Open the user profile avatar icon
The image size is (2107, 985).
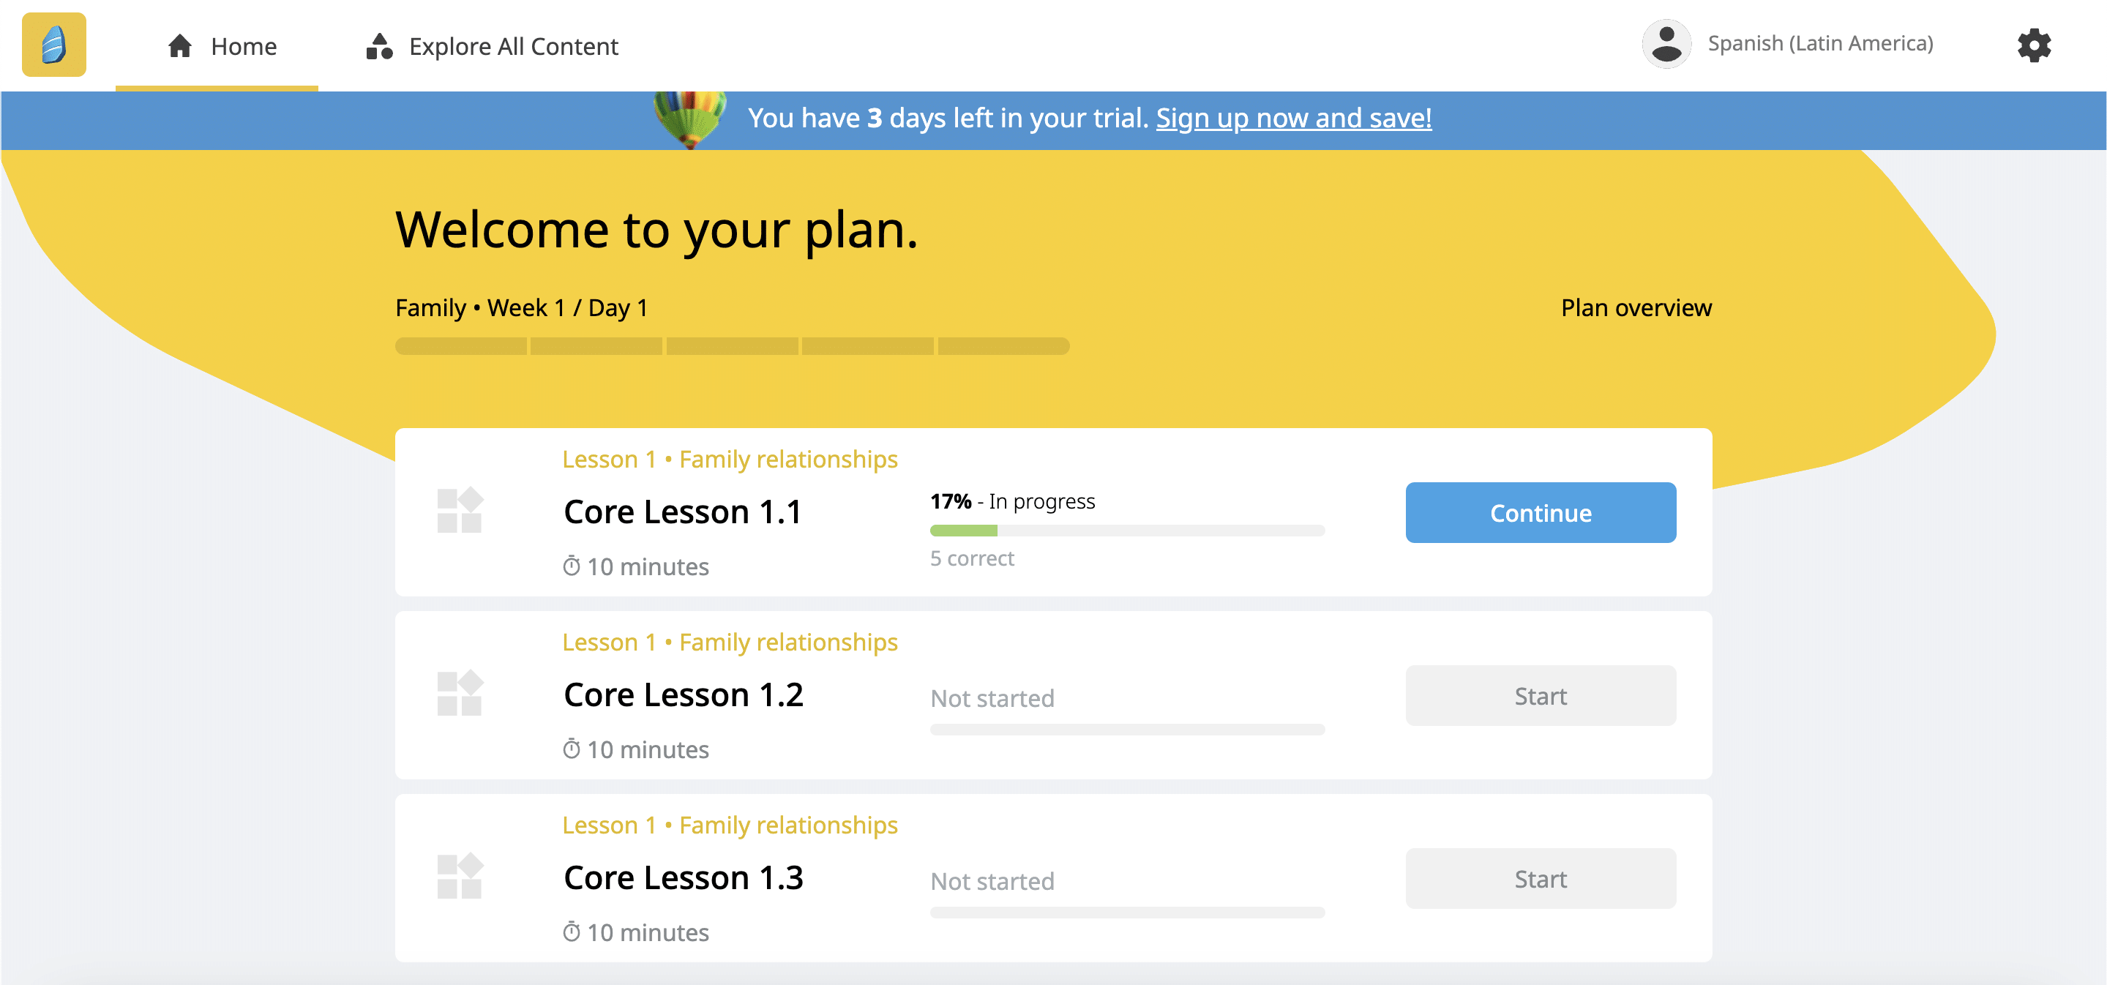pyautogui.click(x=1665, y=43)
